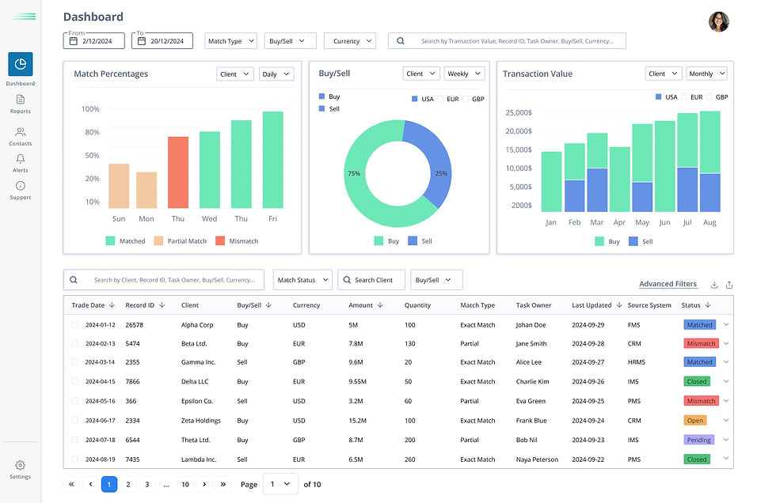Download the table data

(714, 285)
